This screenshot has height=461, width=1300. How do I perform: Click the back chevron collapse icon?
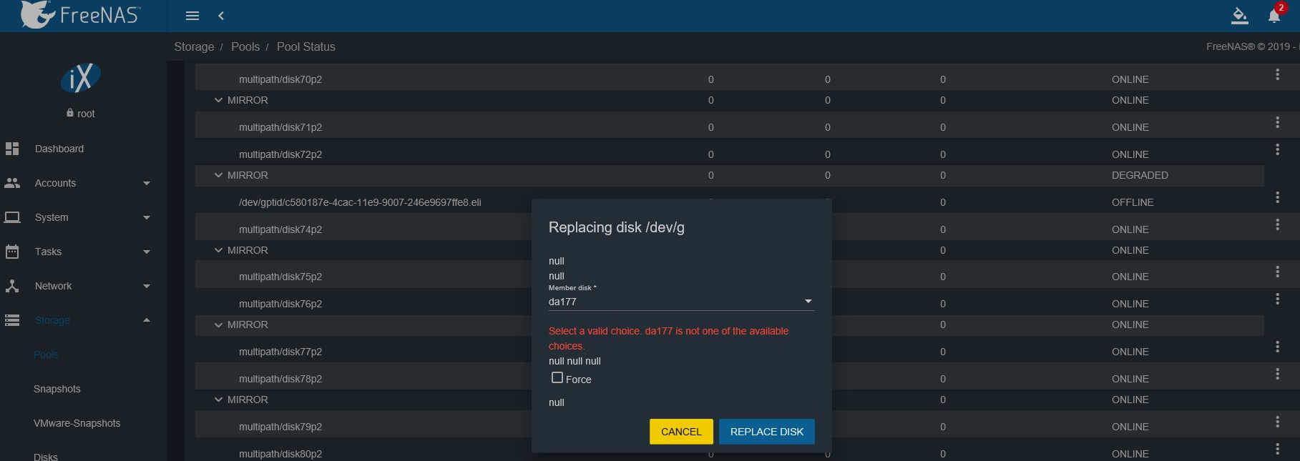(221, 16)
